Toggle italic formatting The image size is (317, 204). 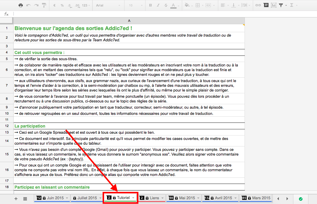[158, 5]
